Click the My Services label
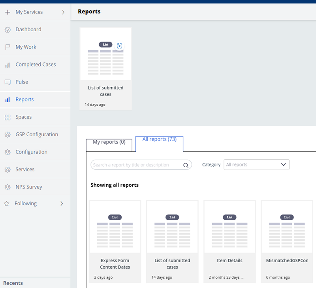Viewport: 316px width, 288px height. tap(29, 12)
